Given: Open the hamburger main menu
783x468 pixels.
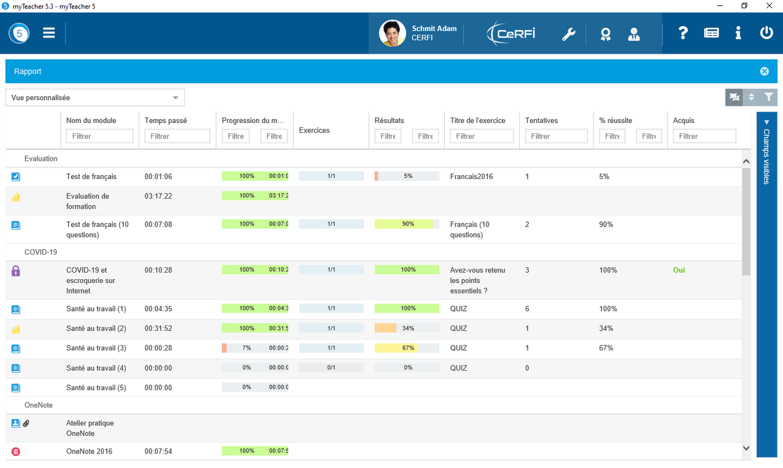Looking at the screenshot, I should pyautogui.click(x=48, y=33).
